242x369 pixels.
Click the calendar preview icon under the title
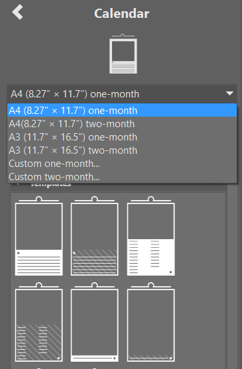(123, 54)
